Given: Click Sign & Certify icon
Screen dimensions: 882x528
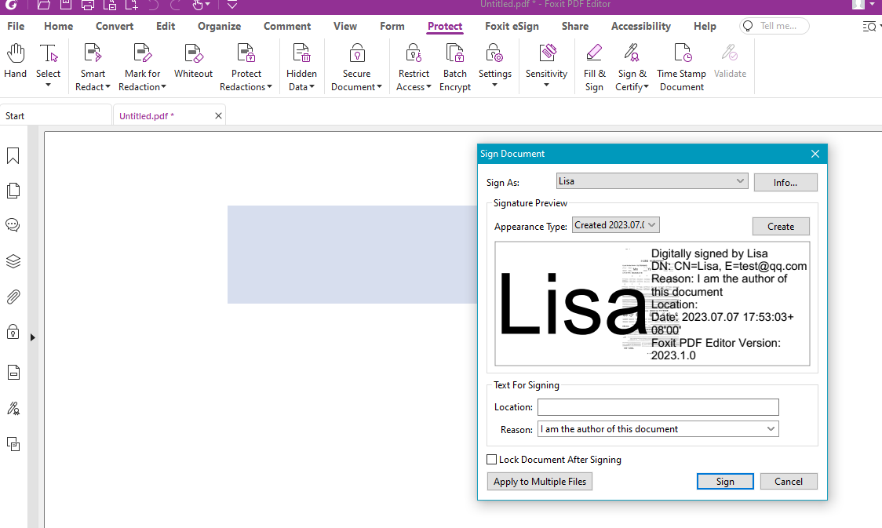Looking at the screenshot, I should coord(632,54).
